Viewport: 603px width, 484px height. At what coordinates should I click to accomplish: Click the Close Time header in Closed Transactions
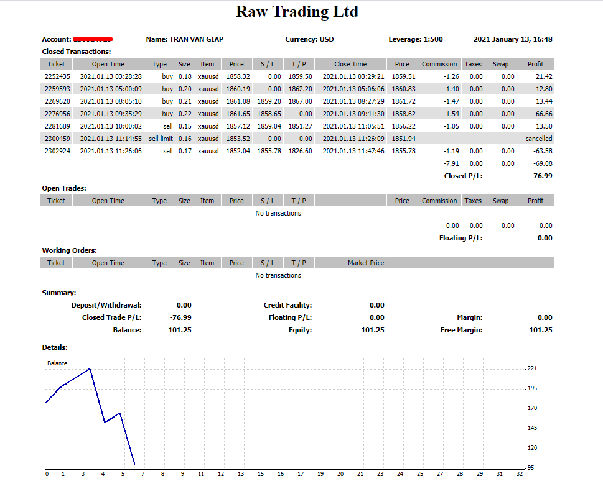(x=350, y=64)
